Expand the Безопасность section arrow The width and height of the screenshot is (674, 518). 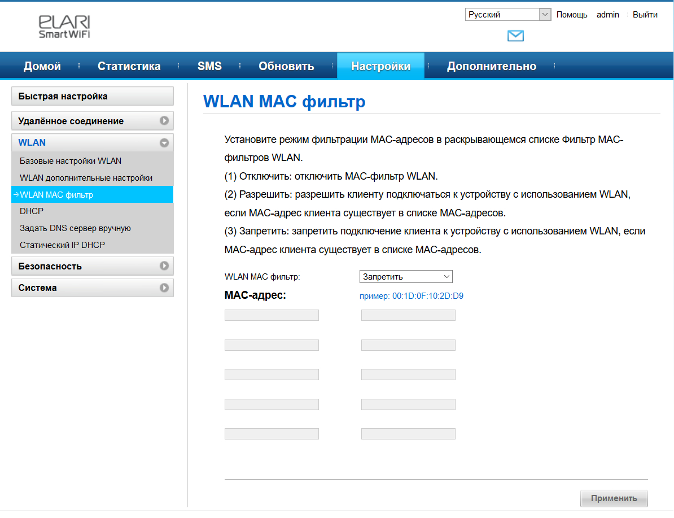164,266
